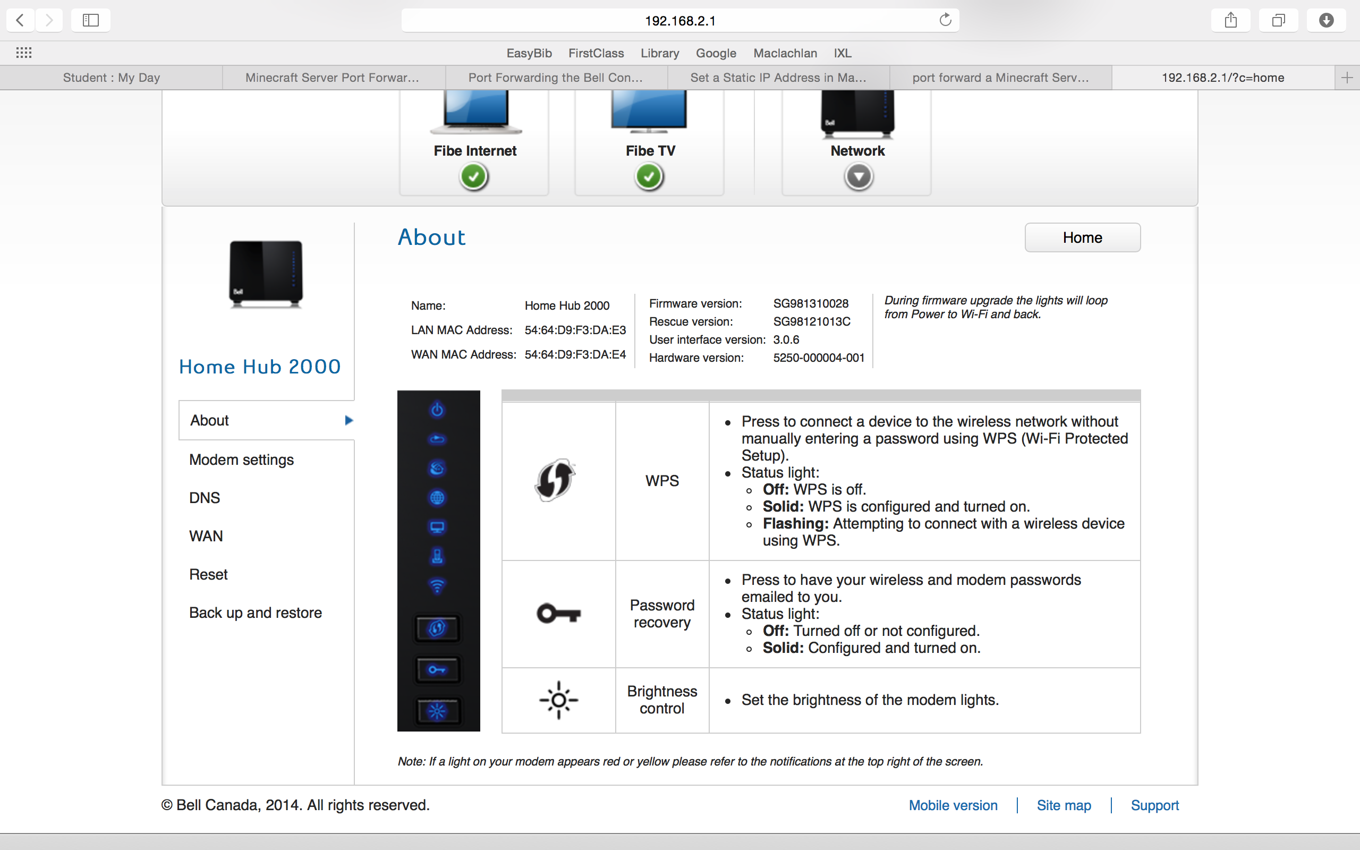This screenshot has height=850, width=1360.
Task: Open the FirstClass bookmark
Action: tap(596, 53)
